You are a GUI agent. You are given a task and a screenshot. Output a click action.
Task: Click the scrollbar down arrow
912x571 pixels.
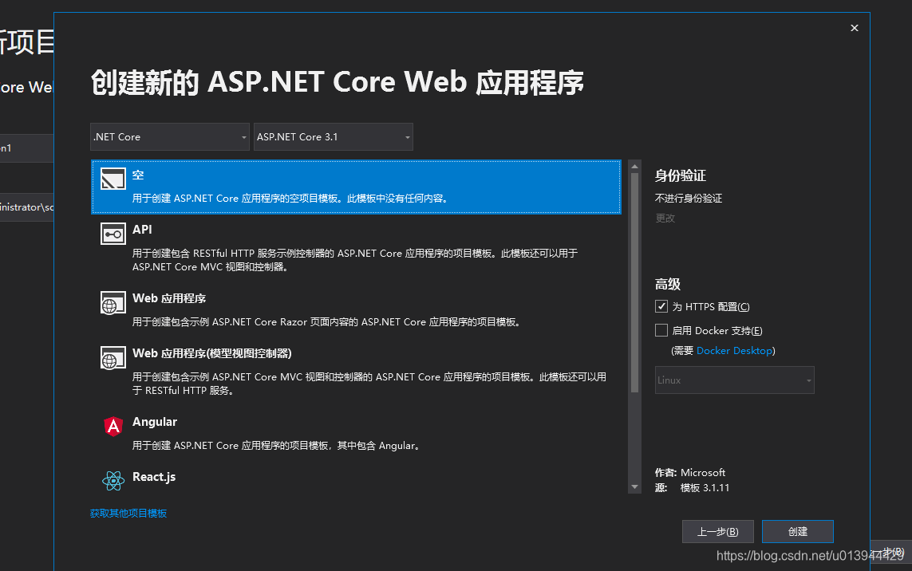(x=634, y=486)
